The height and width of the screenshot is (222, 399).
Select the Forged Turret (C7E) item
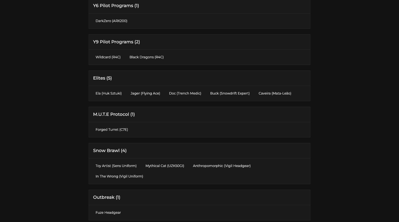[x=112, y=129]
